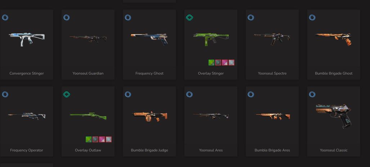Image resolution: width=370 pixels, height=167 pixels.
Task: Select dark gray variant of Overlay Outlaw
Action: [95, 139]
